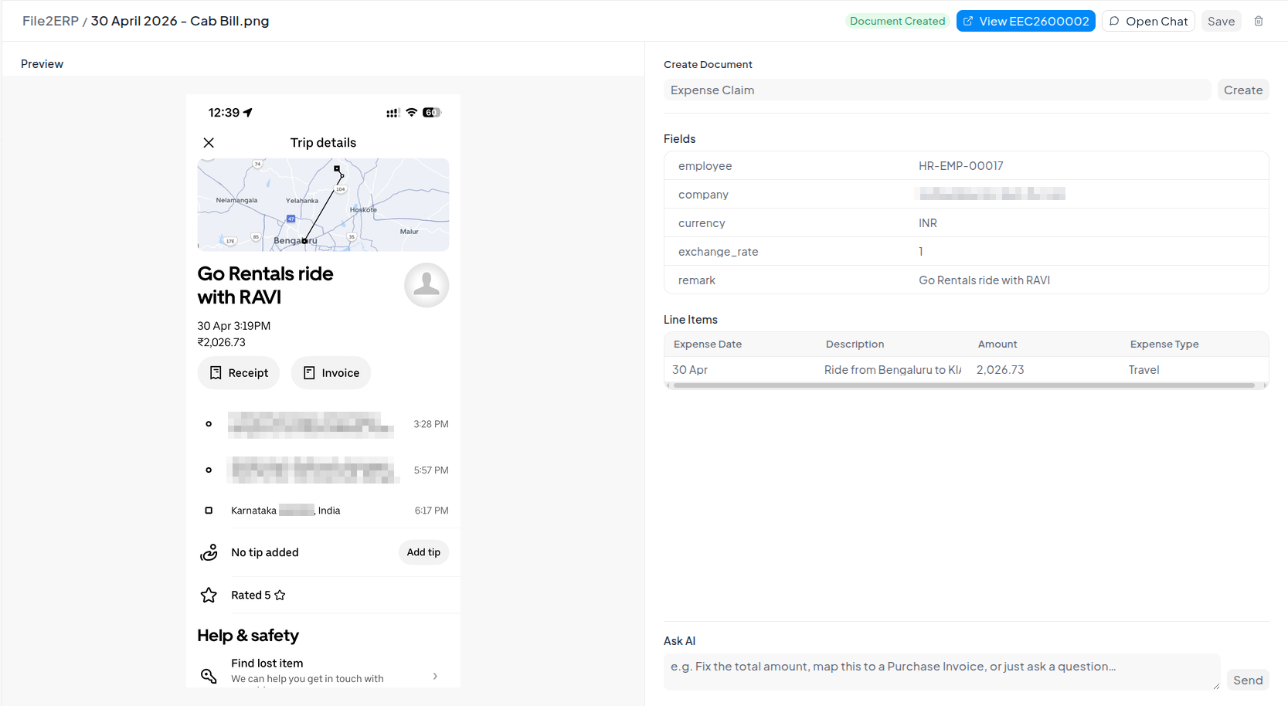Click the Add tip button
The height and width of the screenshot is (706, 1288).
pyautogui.click(x=423, y=552)
